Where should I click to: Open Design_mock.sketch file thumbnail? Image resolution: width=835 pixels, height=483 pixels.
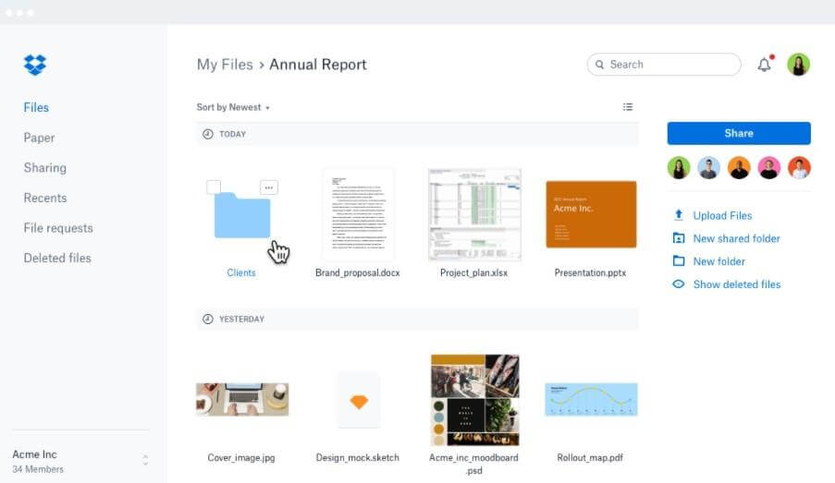coord(359,401)
